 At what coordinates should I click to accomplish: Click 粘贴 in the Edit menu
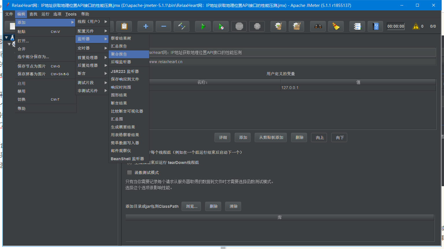pyautogui.click(x=46, y=32)
